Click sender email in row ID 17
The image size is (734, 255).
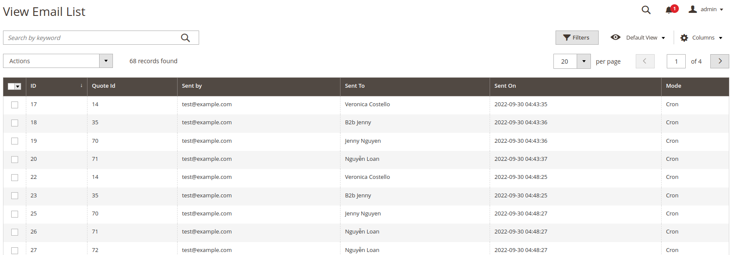point(206,104)
